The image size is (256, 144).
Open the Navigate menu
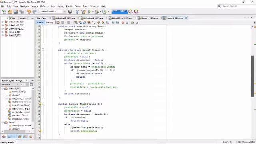tap(24, 6)
